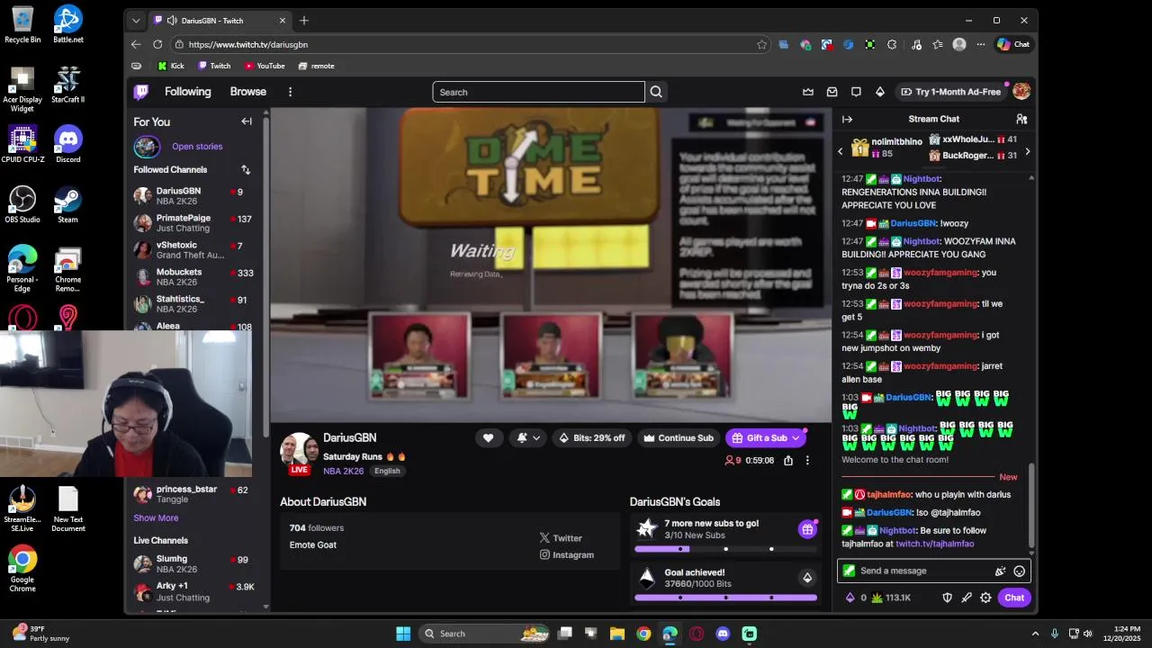Open chat shield mode icon

(x=947, y=598)
